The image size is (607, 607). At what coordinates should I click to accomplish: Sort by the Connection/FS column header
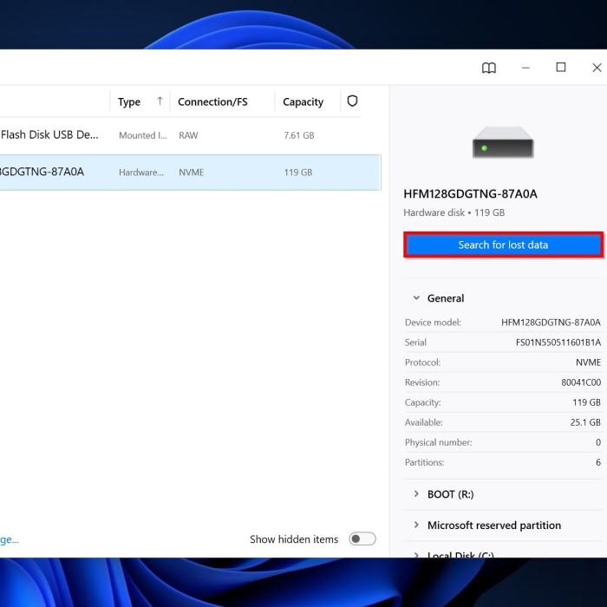pyautogui.click(x=212, y=101)
